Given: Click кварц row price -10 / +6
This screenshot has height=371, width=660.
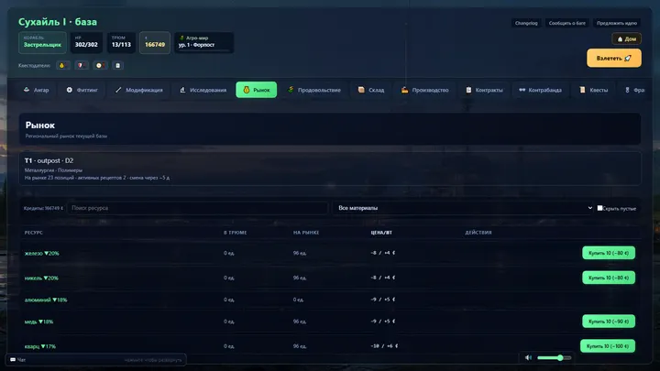Looking at the screenshot, I should (384, 346).
